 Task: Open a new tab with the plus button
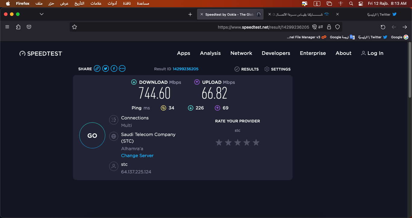tap(190, 14)
